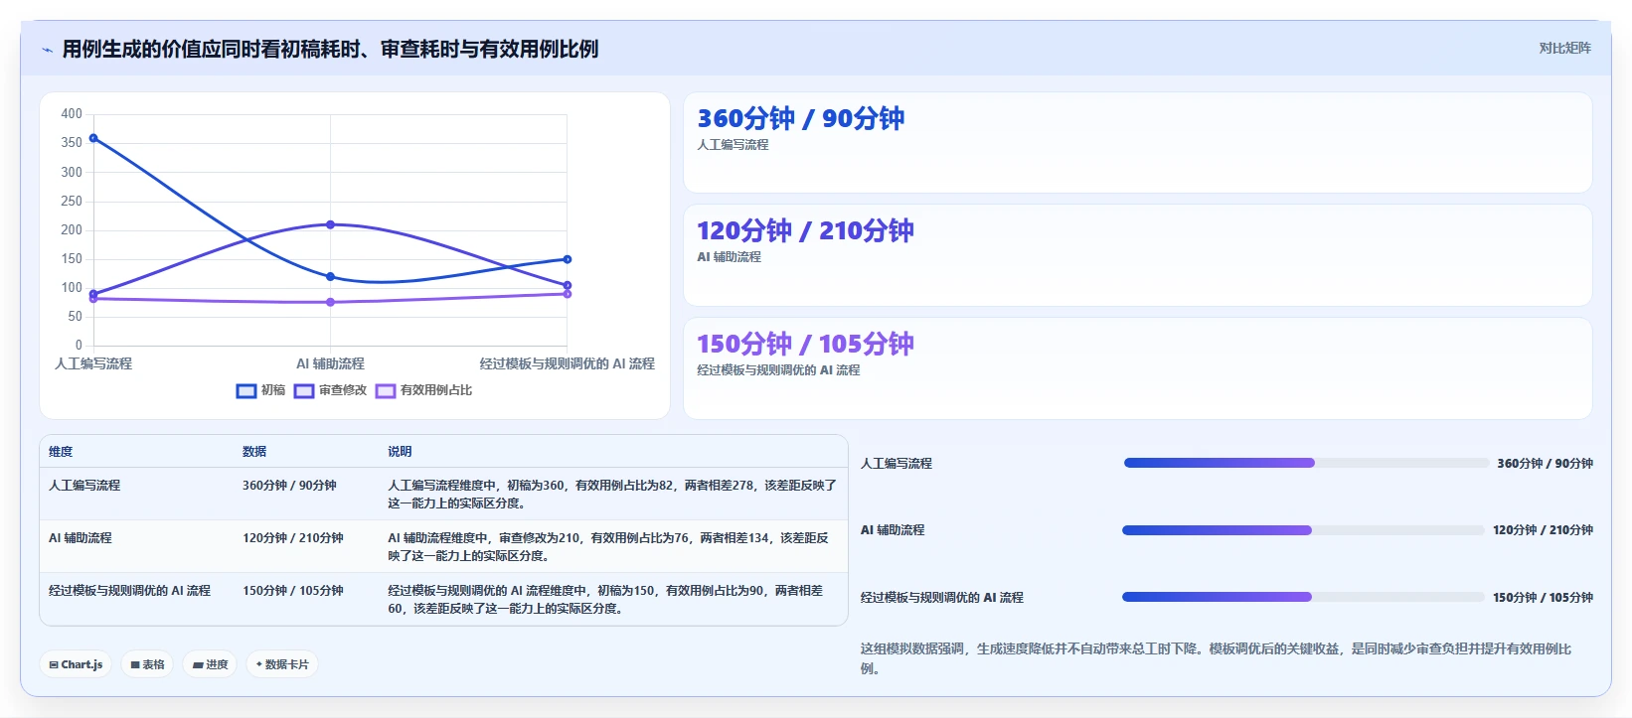The image size is (1632, 718).
Task: Click the third card's 经过模板与规则调优的 AI 流程 caption
Action: point(778,369)
